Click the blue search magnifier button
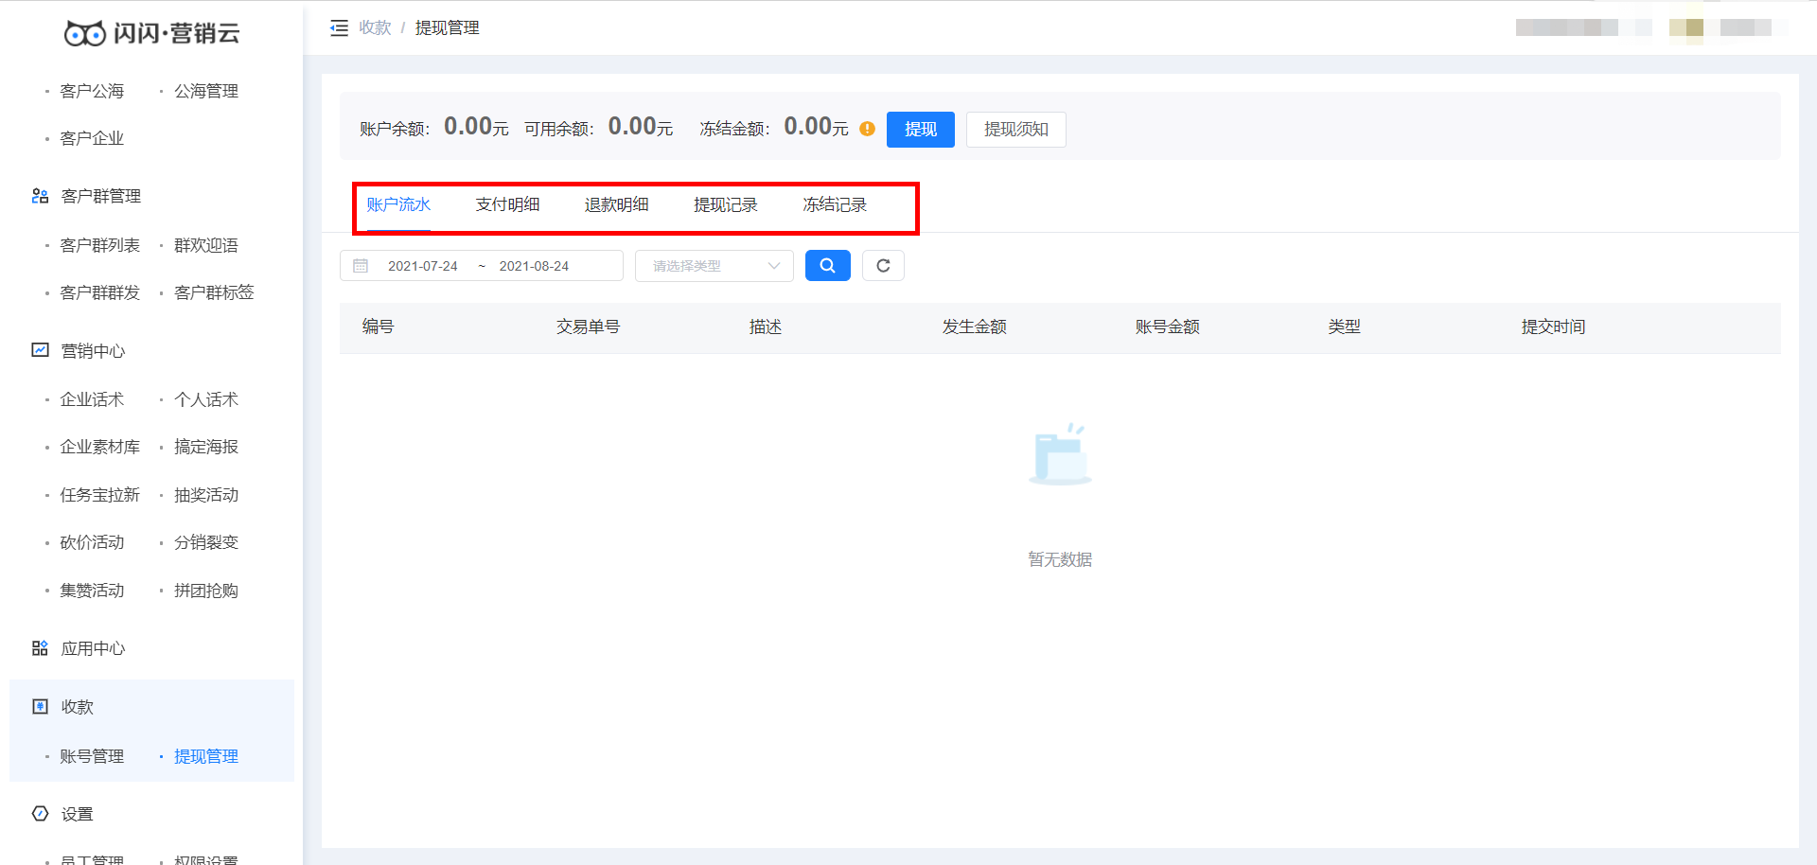Image resolution: width=1817 pixels, height=865 pixels. click(827, 266)
